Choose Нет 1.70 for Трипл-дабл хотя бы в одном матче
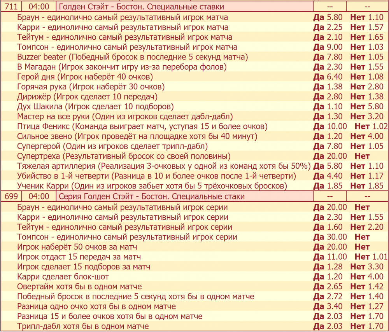This screenshot has height=332, width=389. [367, 326]
